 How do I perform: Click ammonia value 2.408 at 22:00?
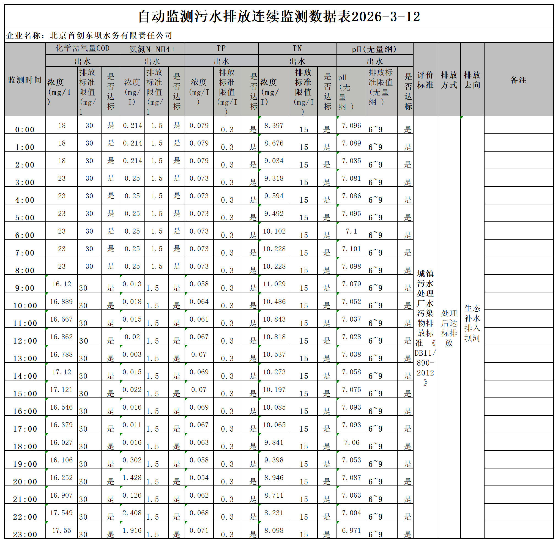pos(132,512)
